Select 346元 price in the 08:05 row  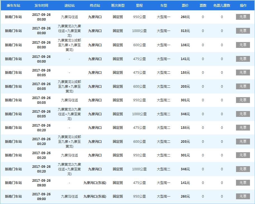[185, 114]
